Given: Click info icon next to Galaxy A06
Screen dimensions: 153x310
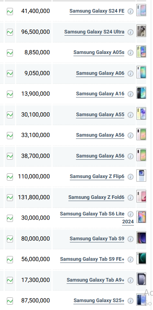Looking at the screenshot, I should click(x=130, y=74).
